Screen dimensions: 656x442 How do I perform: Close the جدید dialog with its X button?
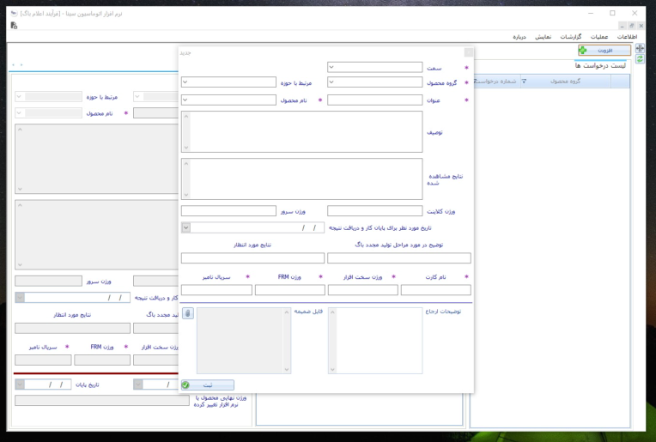pyautogui.click(x=469, y=52)
